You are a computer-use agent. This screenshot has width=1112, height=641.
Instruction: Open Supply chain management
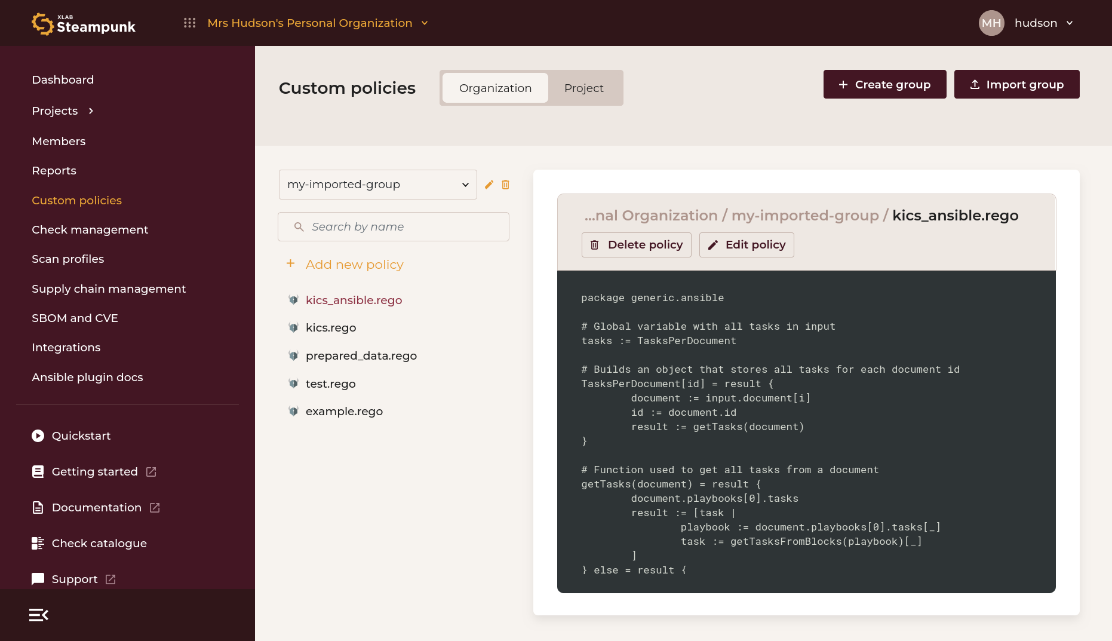click(109, 289)
